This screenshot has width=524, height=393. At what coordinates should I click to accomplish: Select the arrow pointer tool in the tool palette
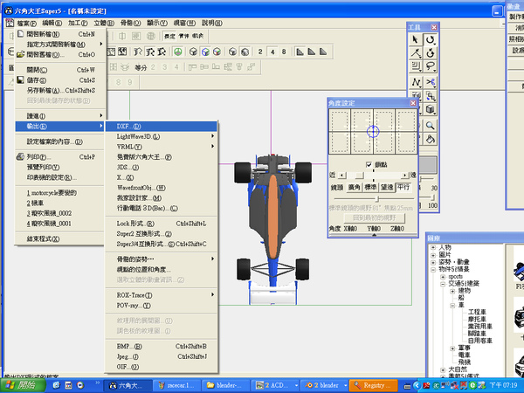pos(417,39)
